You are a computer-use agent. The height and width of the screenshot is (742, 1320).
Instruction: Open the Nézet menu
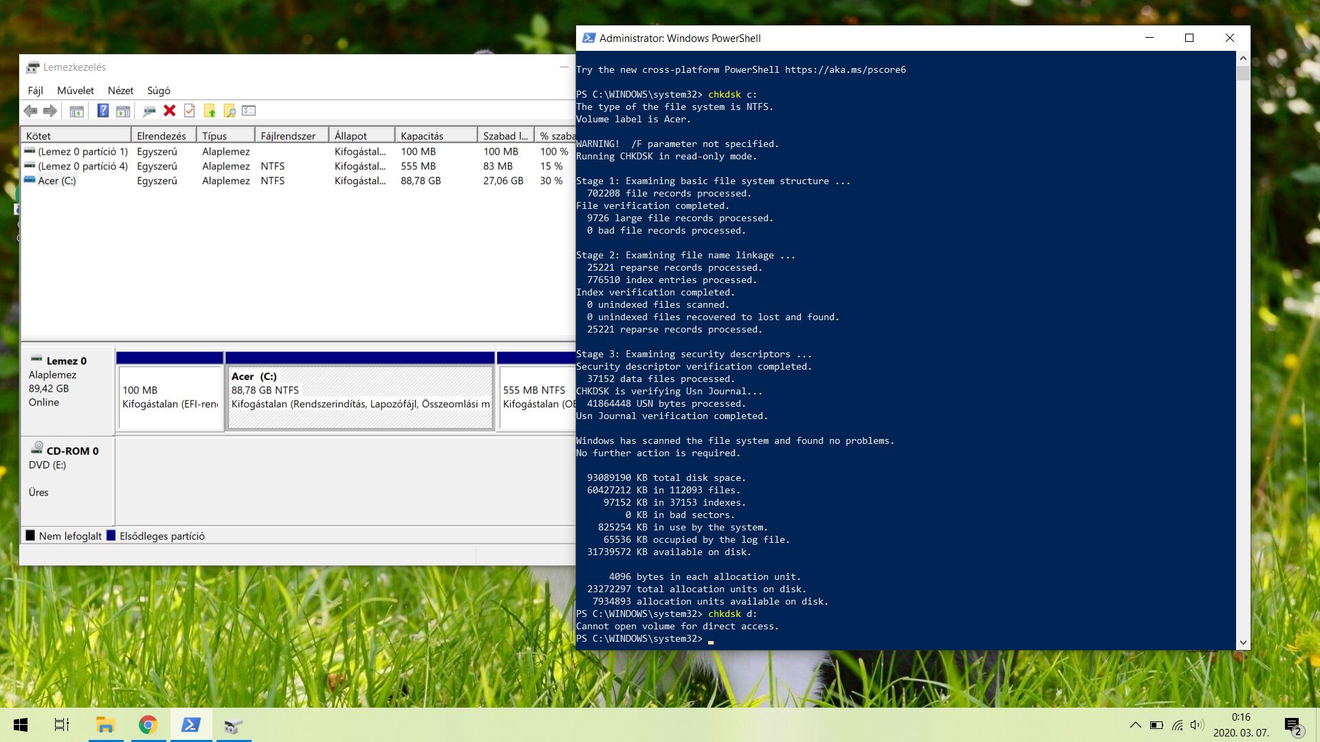pos(120,91)
